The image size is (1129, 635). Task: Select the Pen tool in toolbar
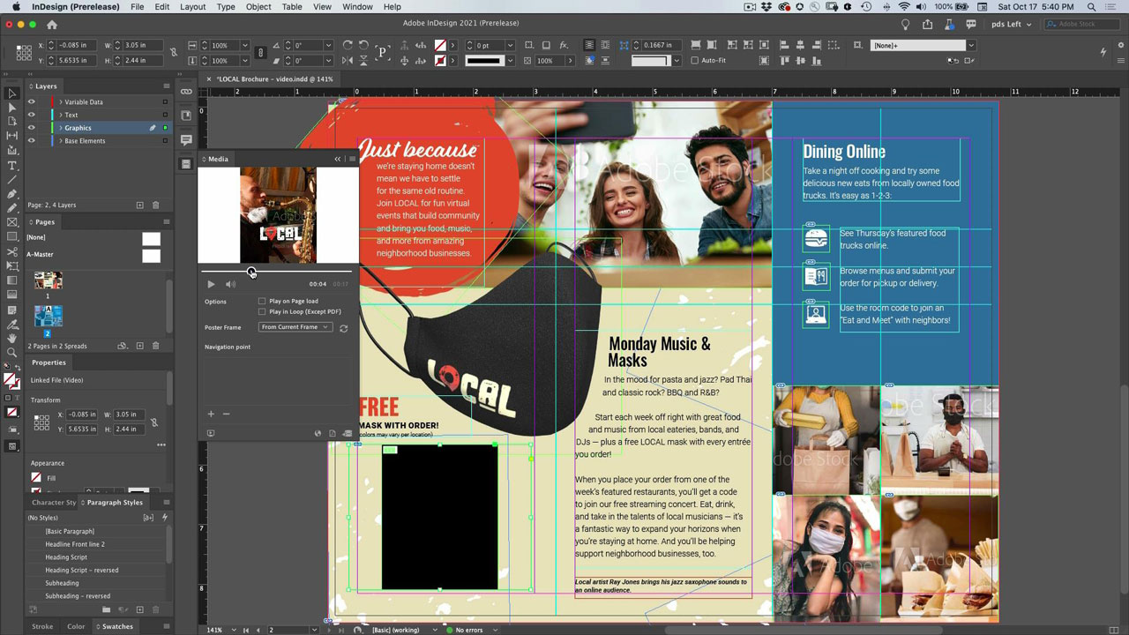[x=12, y=194]
